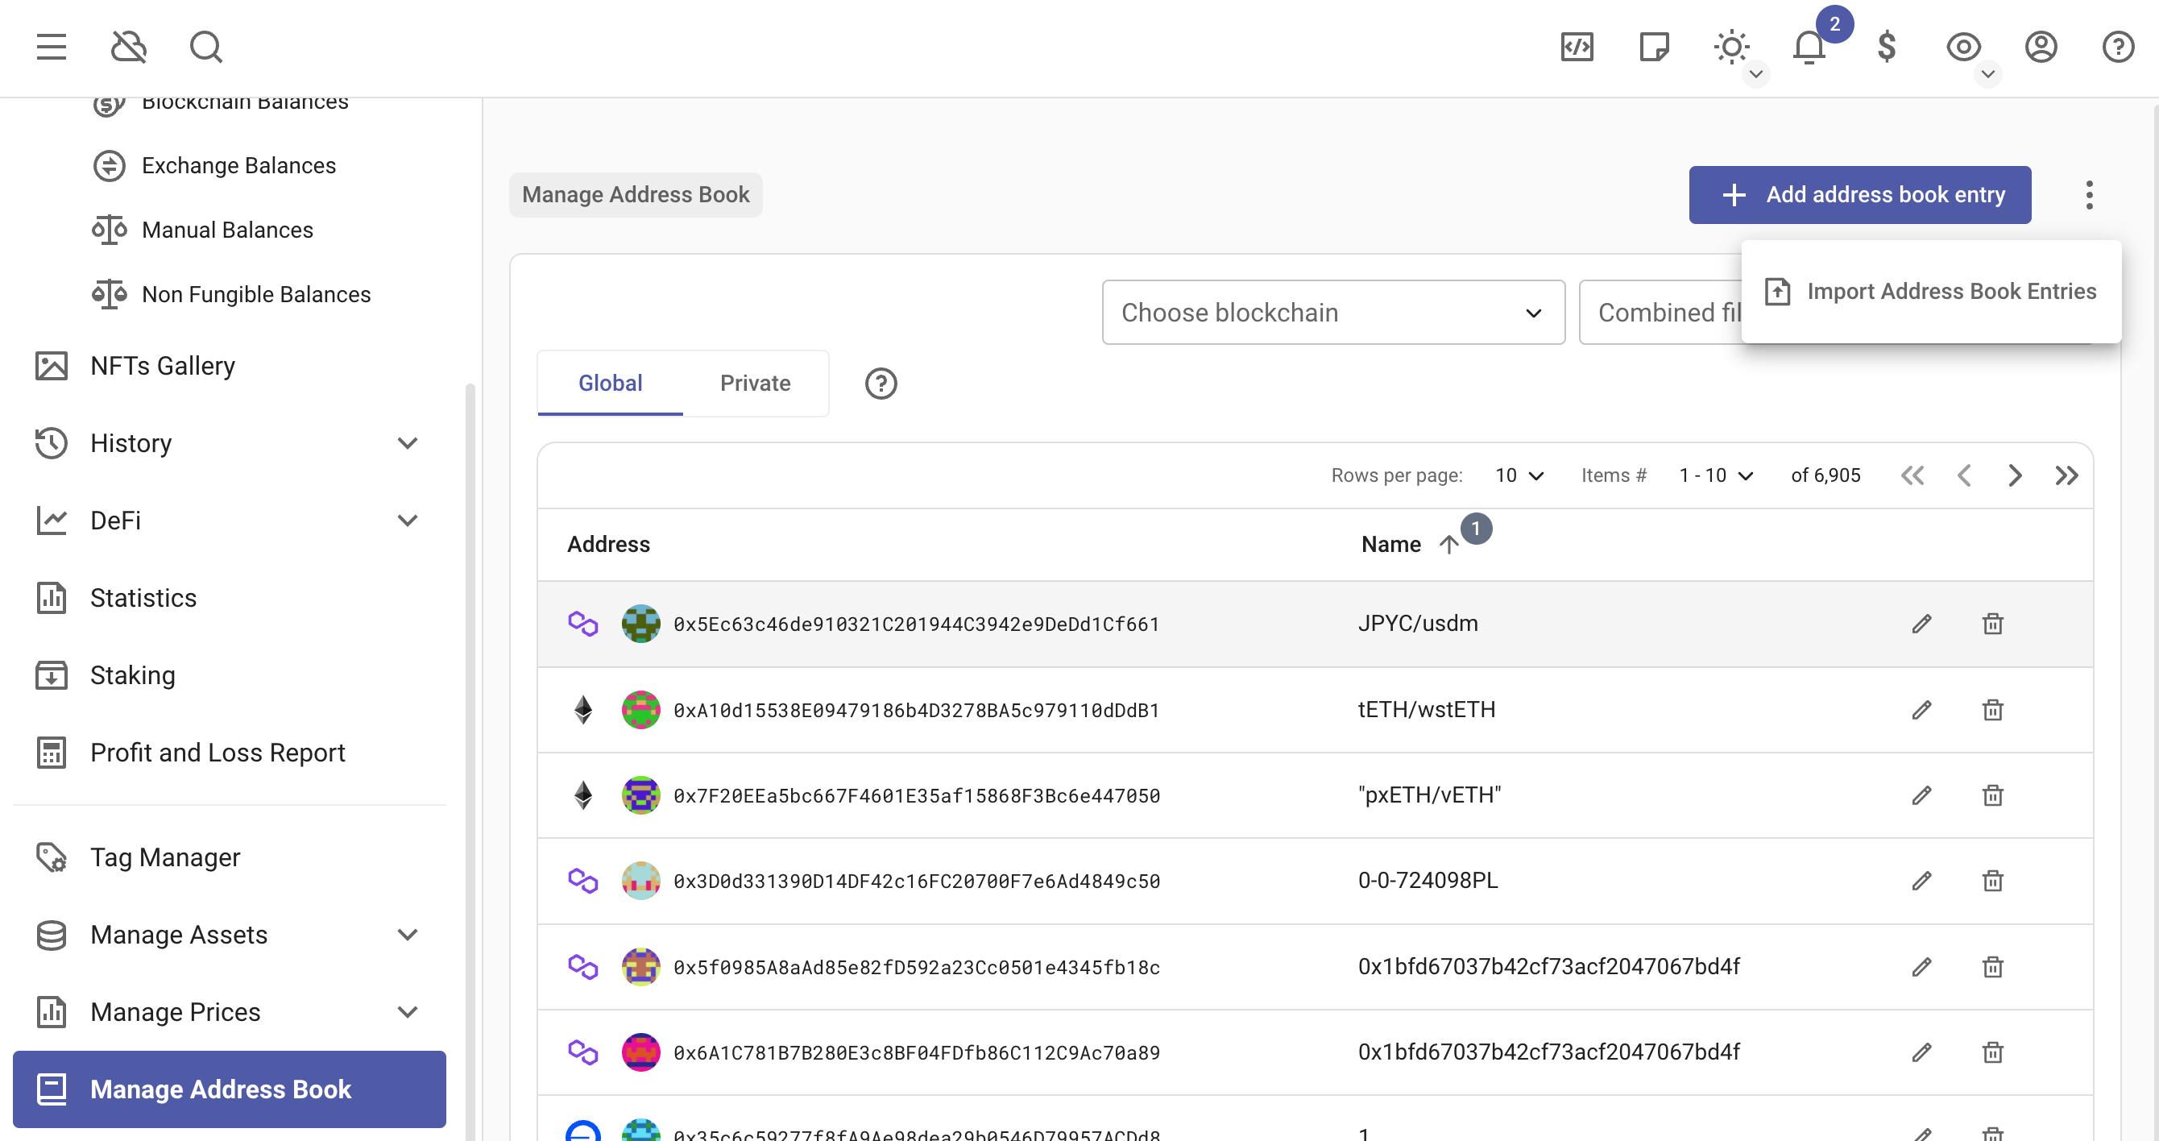
Task: Delete the 0-0-724098PL entry
Action: pos(1993,880)
